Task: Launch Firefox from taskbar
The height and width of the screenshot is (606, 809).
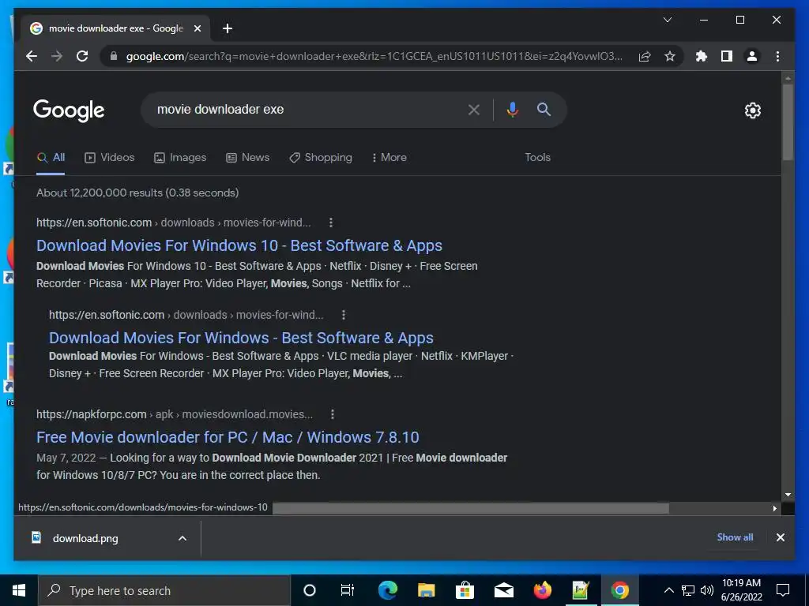Action: pyautogui.click(x=542, y=590)
